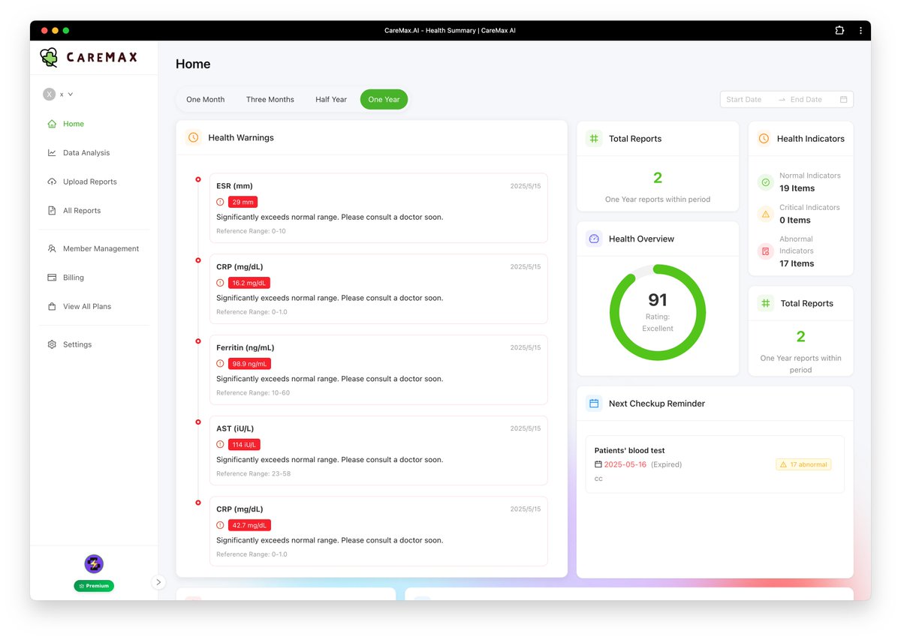Click the Billing card icon
This screenshot has height=640, width=901.
52,278
